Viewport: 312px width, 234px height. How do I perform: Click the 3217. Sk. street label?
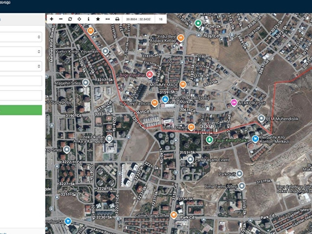pyautogui.click(x=105, y=80)
